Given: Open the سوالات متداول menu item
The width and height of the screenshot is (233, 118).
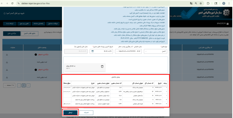Looking at the screenshot, I should [53, 24].
